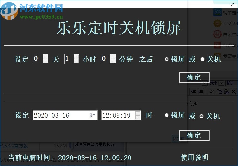Image resolution: width=238 pixels, height=166 pixels.
Task: Increase the 天 days spinner value
Action: coord(45,57)
